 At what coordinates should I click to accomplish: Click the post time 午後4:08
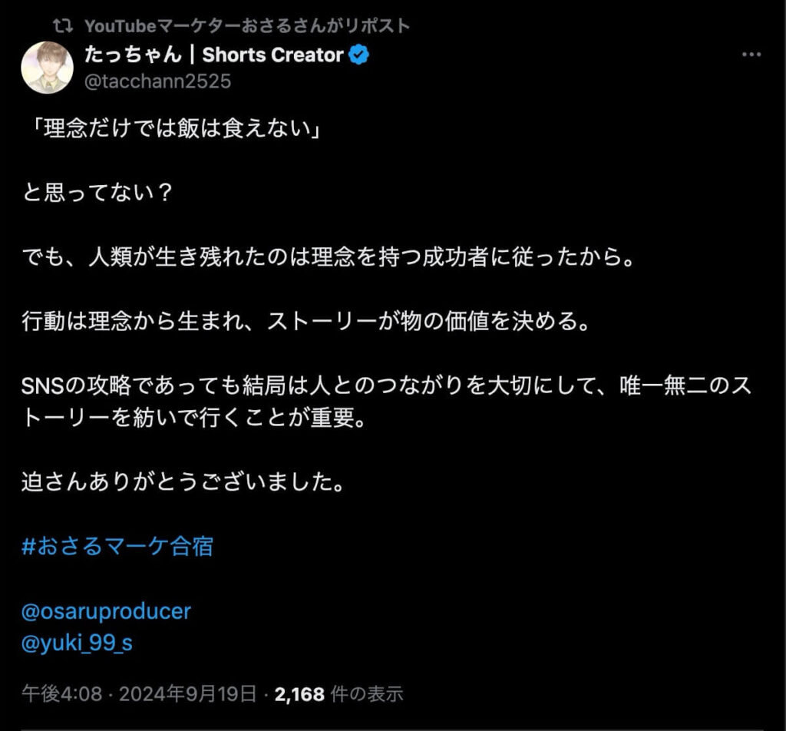[x=62, y=694]
